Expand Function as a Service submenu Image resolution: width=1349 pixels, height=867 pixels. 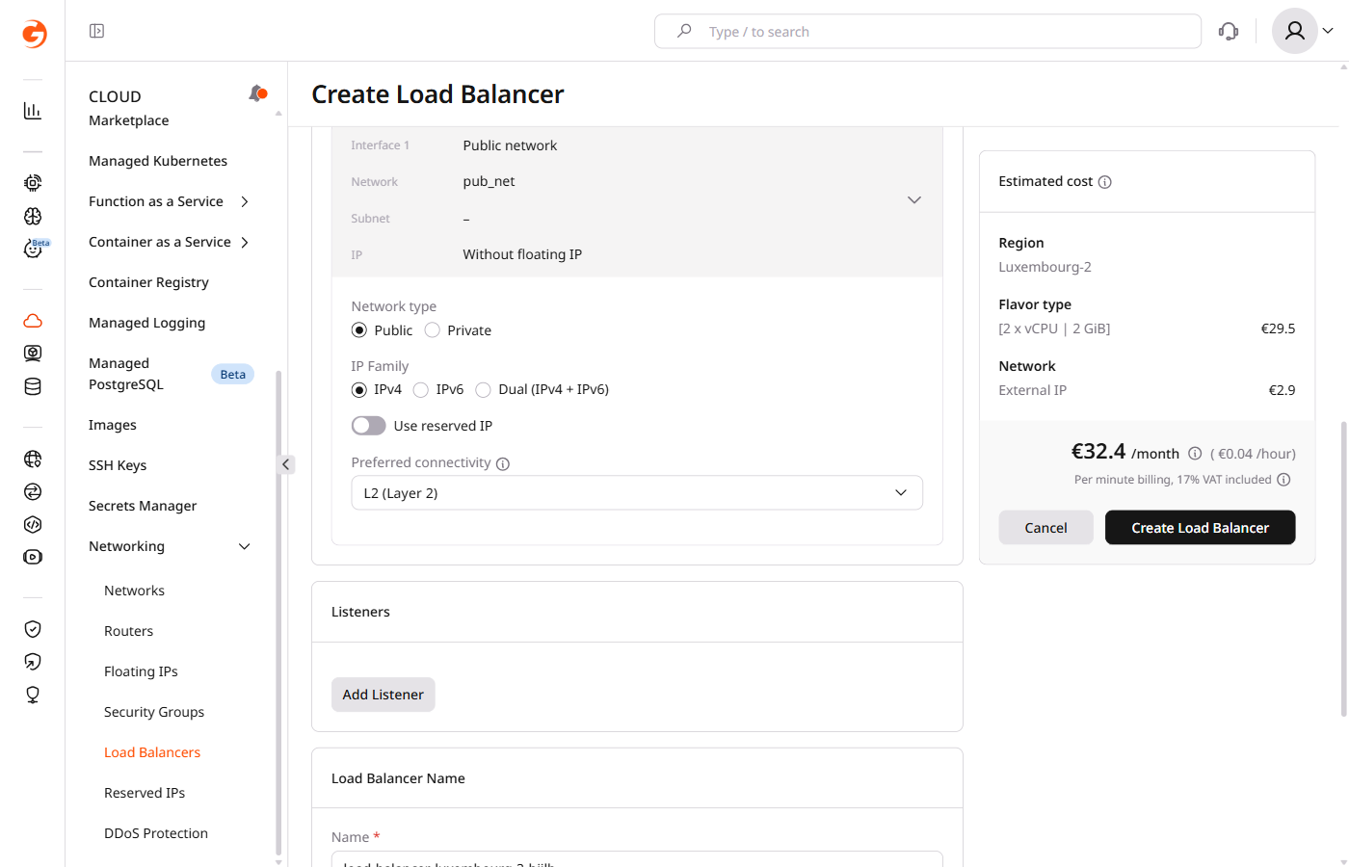245,201
